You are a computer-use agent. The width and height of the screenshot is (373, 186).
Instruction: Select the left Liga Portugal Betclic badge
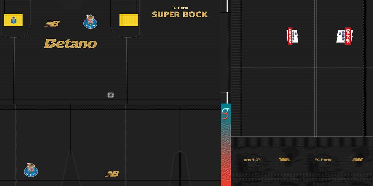pyautogui.click(x=292, y=36)
